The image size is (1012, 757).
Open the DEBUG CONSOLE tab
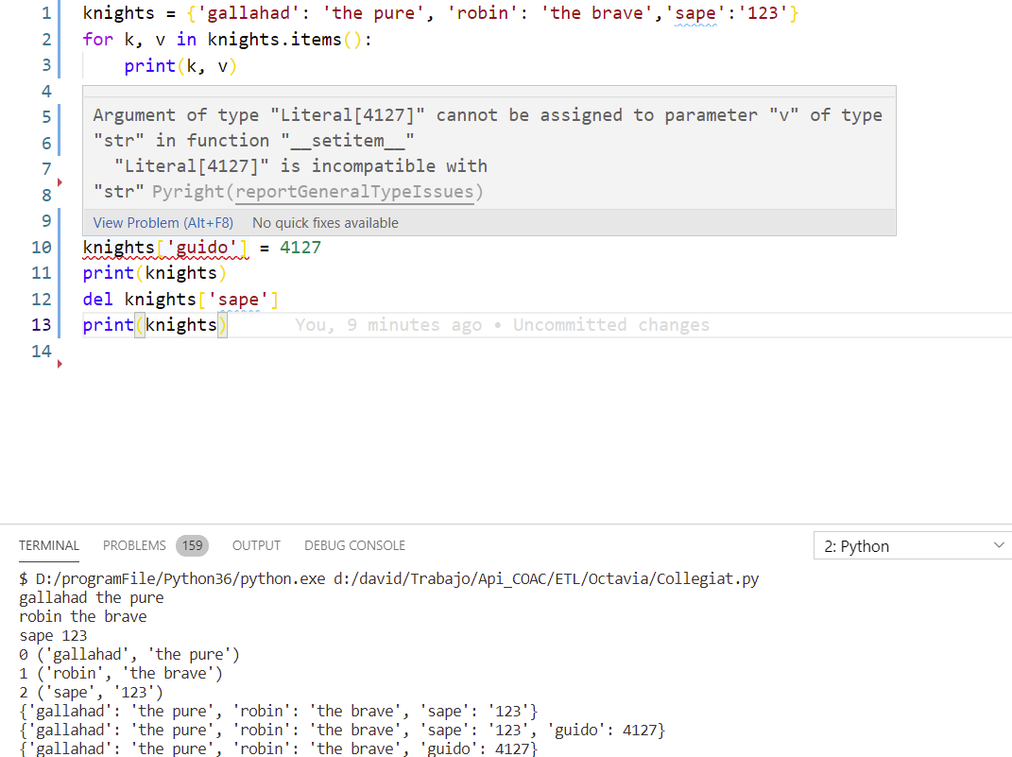[x=354, y=545]
